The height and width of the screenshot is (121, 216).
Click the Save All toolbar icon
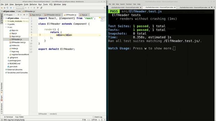(x=4, y=8)
